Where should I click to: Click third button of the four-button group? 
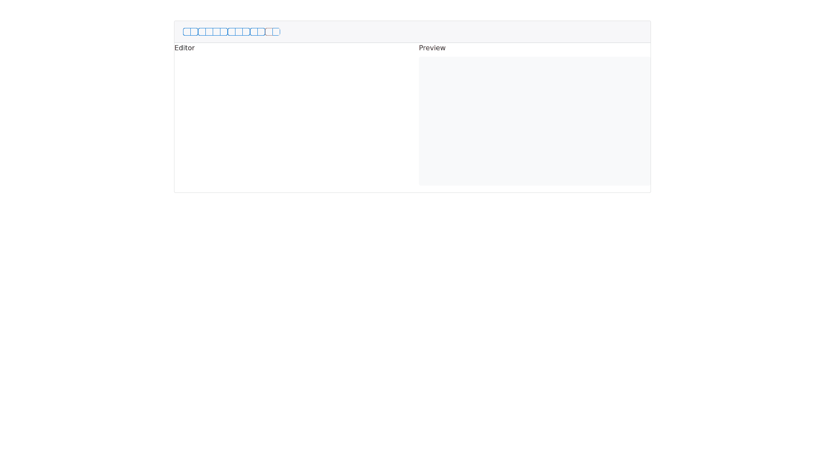[217, 32]
